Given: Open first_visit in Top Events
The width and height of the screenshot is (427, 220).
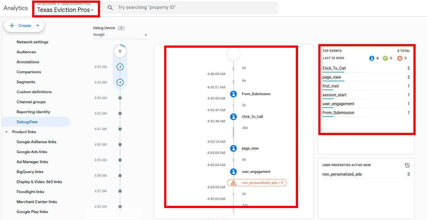Looking at the screenshot, I should click(x=331, y=86).
